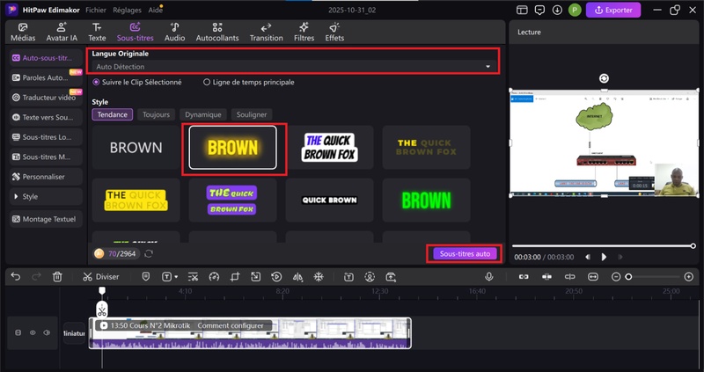Open Traducteur vidéo in the sidebar

pyautogui.click(x=46, y=98)
